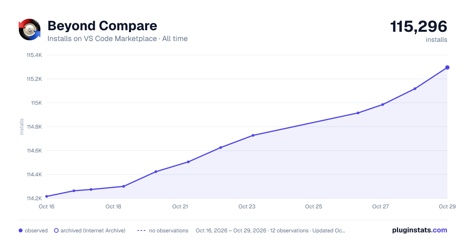Click the 115,296 installs total
The width and height of the screenshot is (466, 244).
click(419, 27)
